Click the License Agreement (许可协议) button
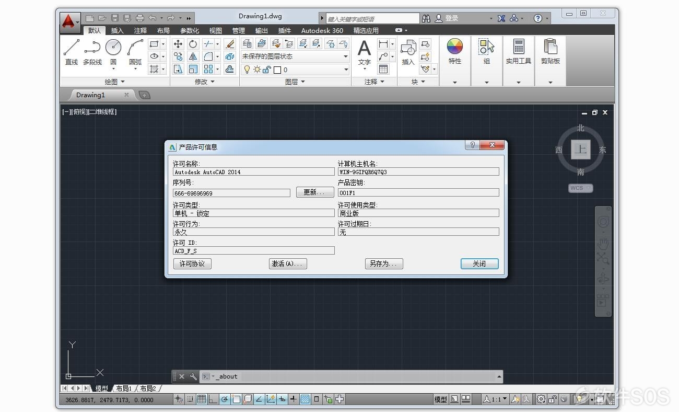 [x=192, y=264]
